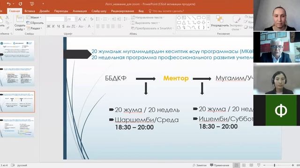Toggle bold (Ж) formatting

click(48, 26)
